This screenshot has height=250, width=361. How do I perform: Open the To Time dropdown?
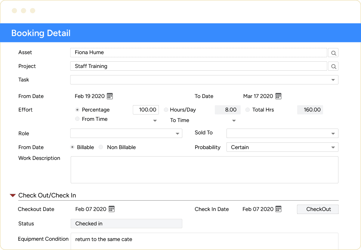pyautogui.click(x=234, y=120)
